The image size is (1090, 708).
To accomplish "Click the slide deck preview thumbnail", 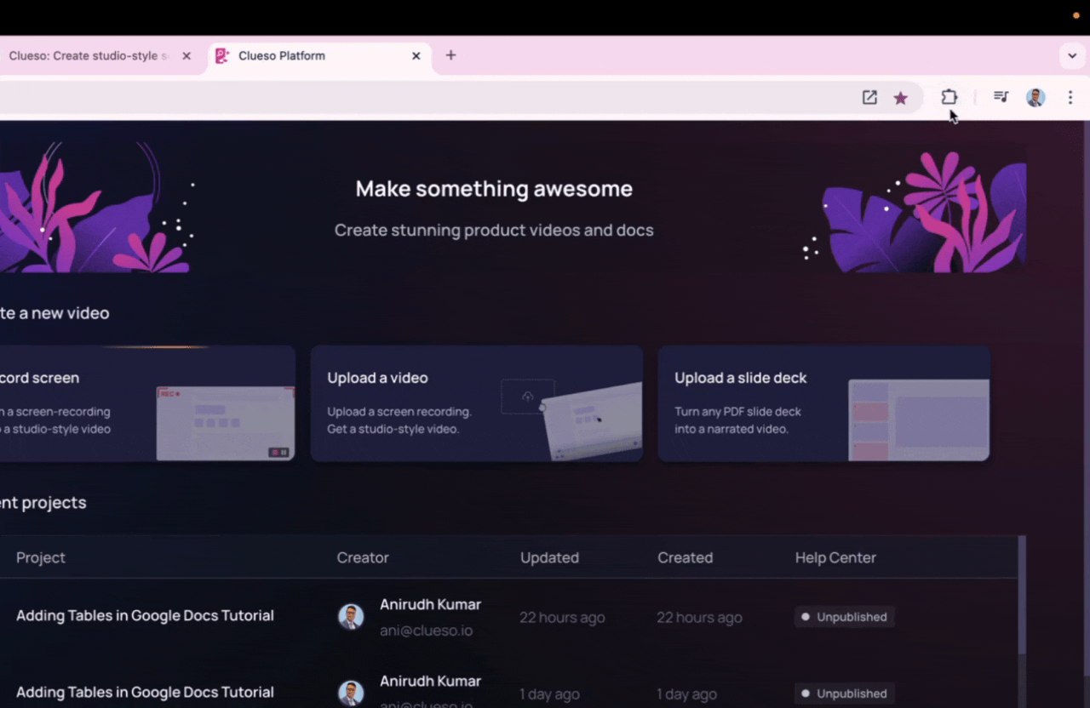I will coord(919,420).
